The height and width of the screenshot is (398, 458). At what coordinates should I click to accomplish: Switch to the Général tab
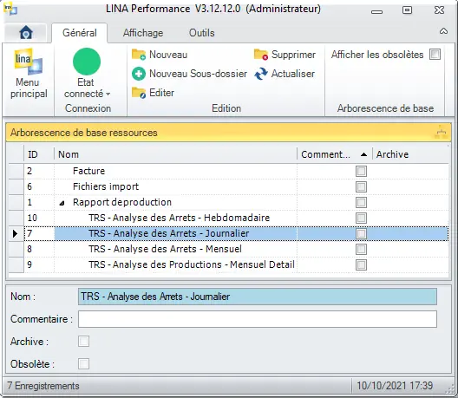pos(80,33)
